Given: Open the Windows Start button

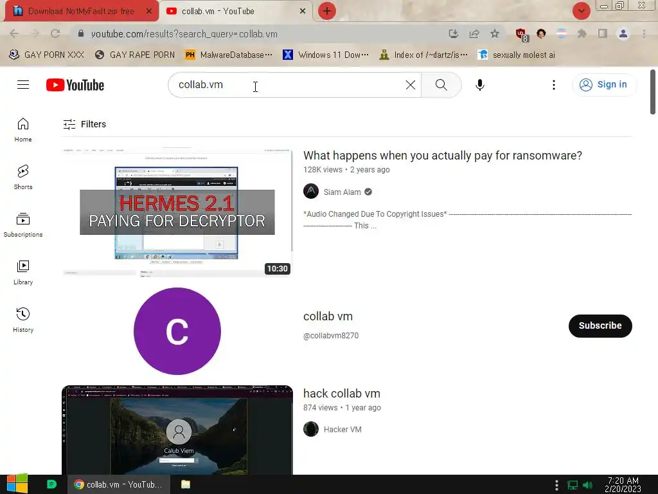Looking at the screenshot, I should point(17,484).
